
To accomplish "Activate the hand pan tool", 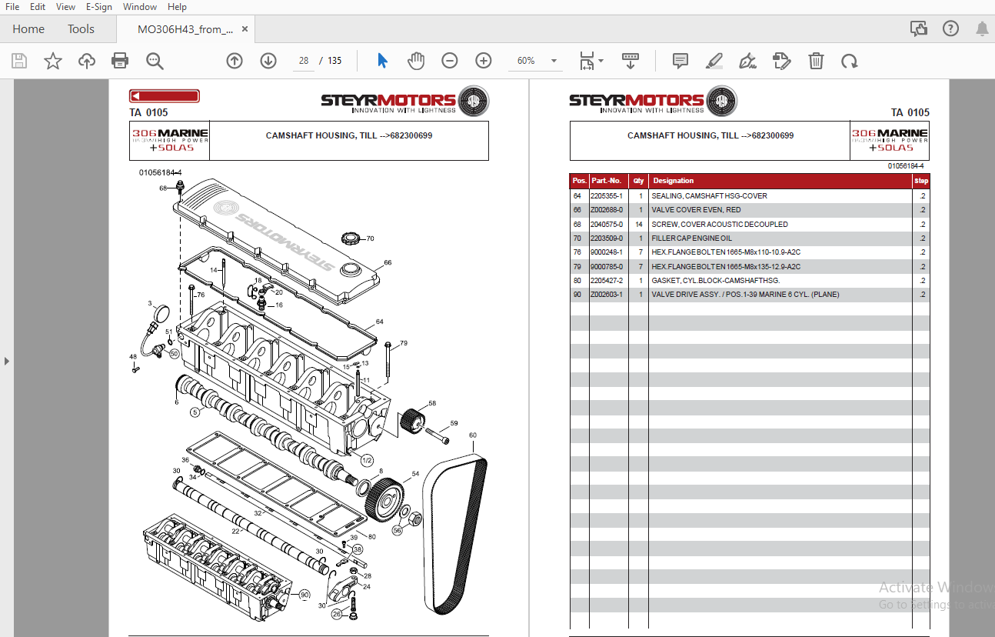I will click(416, 61).
